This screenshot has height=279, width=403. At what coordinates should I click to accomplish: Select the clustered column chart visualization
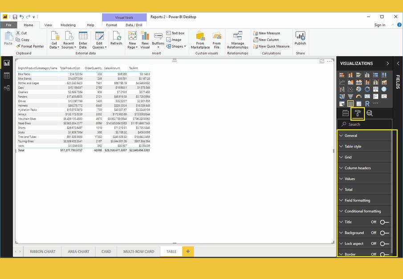tap(367, 75)
